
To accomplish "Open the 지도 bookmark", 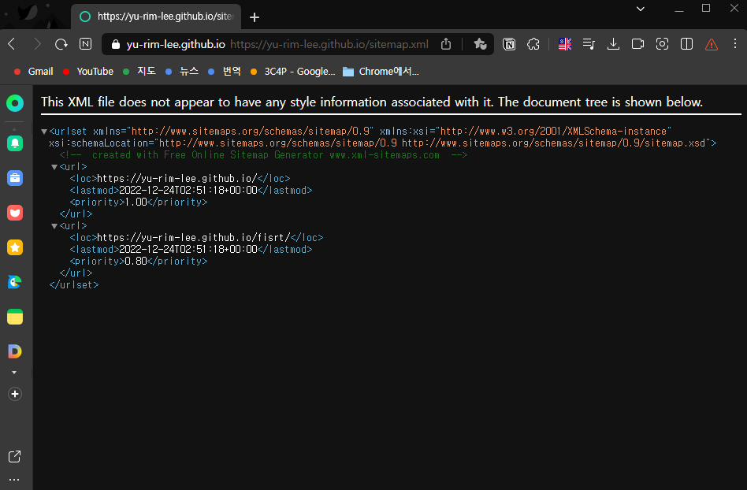I will click(139, 72).
